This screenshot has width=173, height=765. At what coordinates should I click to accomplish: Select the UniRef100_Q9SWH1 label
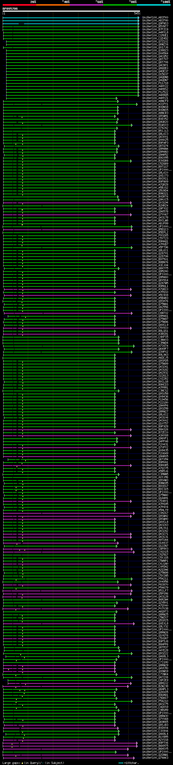click(155, 116)
